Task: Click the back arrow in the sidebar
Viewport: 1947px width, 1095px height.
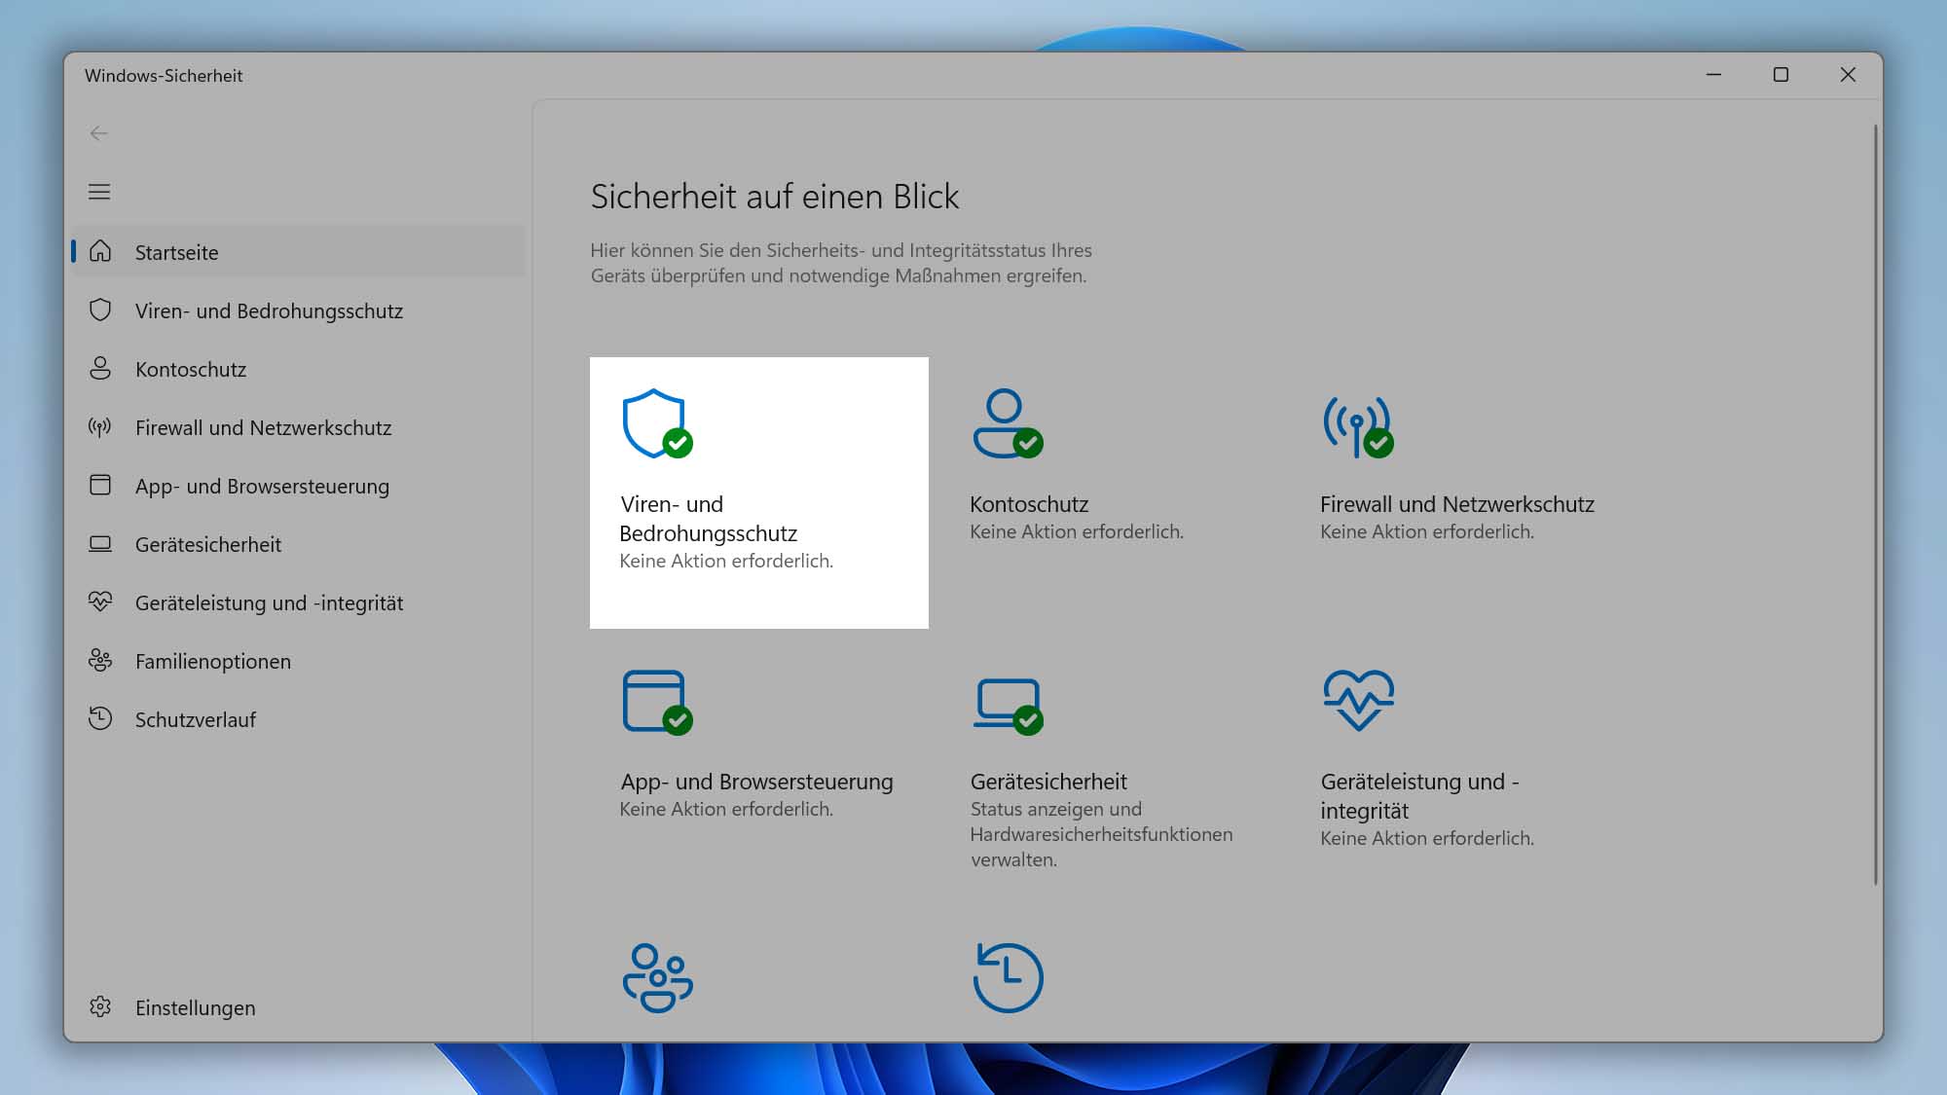Action: [99, 133]
